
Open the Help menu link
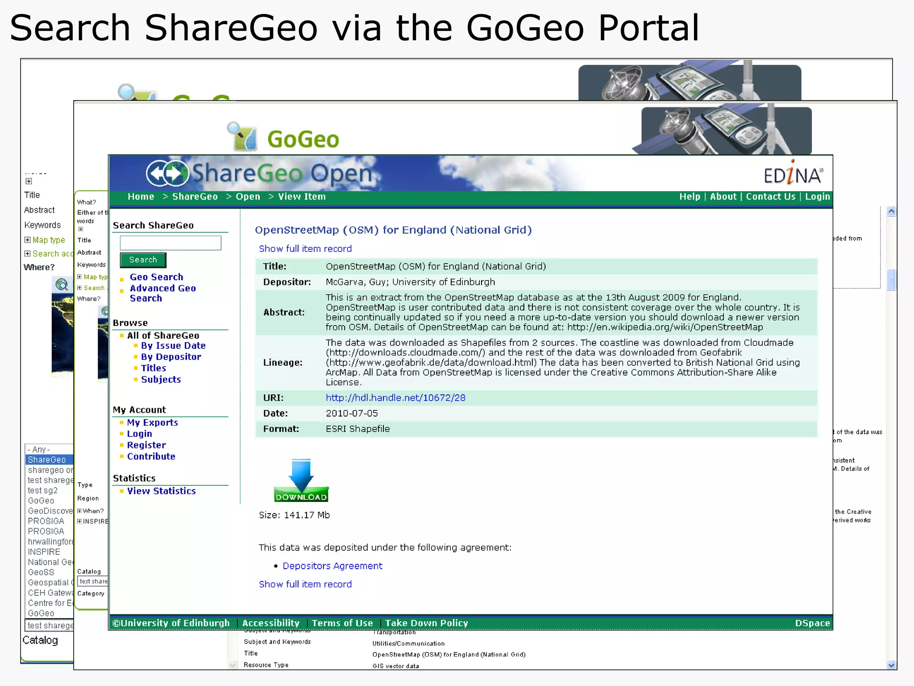click(690, 197)
